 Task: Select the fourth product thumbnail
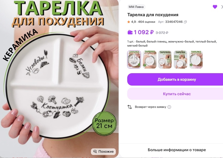pos(180,60)
